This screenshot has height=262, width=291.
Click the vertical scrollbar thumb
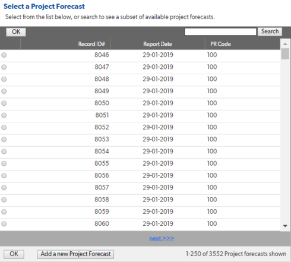coord(285,53)
